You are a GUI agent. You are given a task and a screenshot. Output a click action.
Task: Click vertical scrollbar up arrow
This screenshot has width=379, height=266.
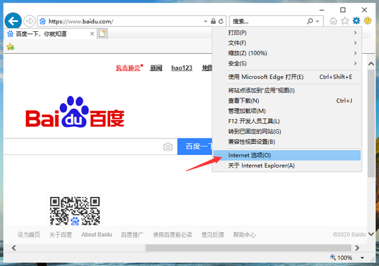pos(371,64)
